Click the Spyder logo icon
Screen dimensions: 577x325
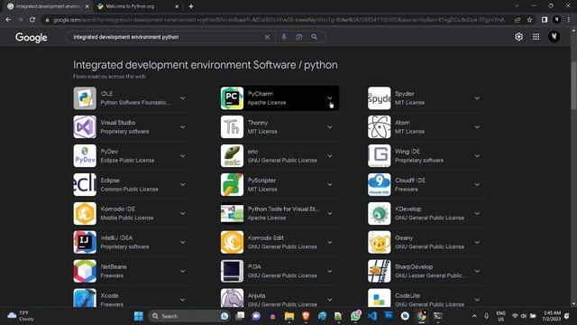pos(379,98)
